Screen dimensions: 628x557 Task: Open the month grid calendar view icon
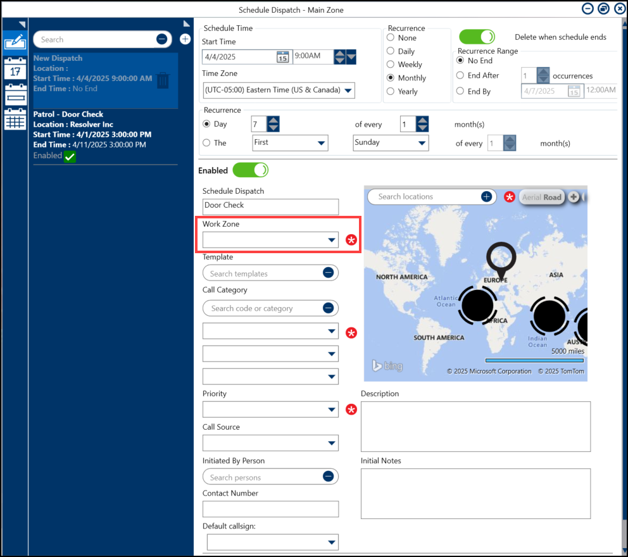(x=15, y=119)
